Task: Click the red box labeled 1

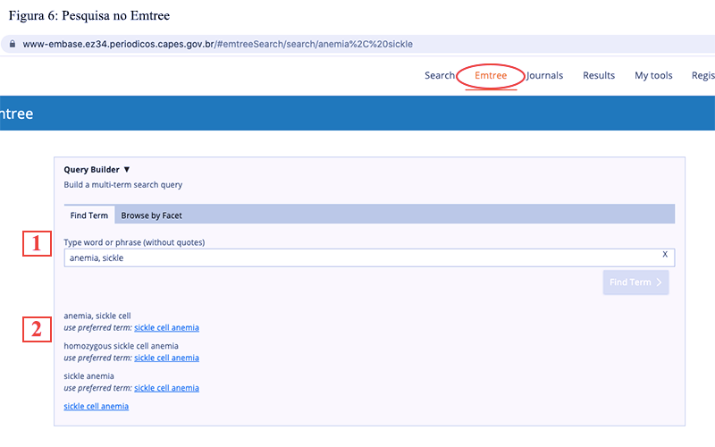Action: tap(37, 244)
